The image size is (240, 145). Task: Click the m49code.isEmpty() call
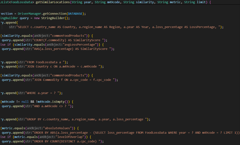point(53,102)
